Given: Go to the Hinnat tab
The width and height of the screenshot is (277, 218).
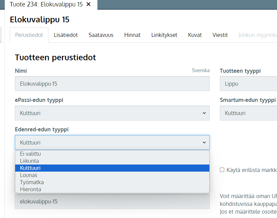Looking at the screenshot, I should pos(132,35).
